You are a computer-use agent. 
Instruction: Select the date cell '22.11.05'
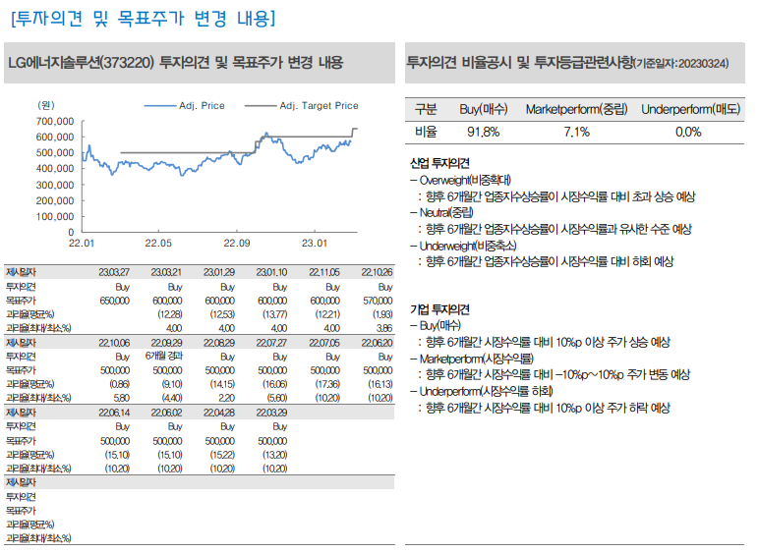click(x=324, y=273)
